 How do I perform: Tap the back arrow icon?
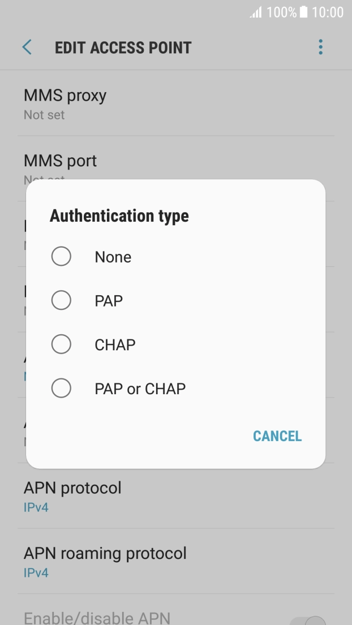coord(27,47)
